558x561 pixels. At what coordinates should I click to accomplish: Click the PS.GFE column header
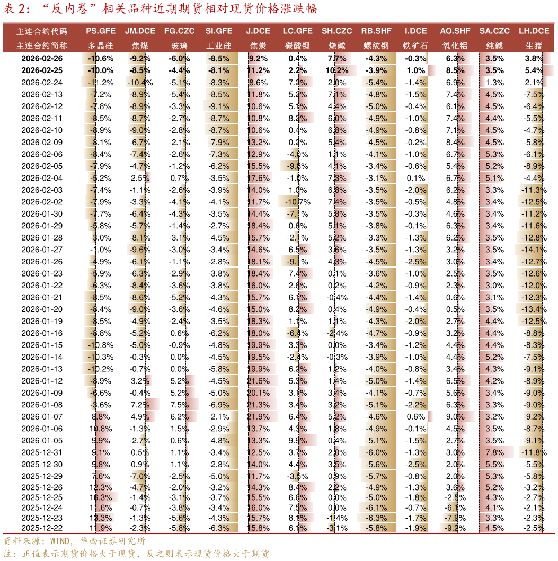pyautogui.click(x=100, y=31)
